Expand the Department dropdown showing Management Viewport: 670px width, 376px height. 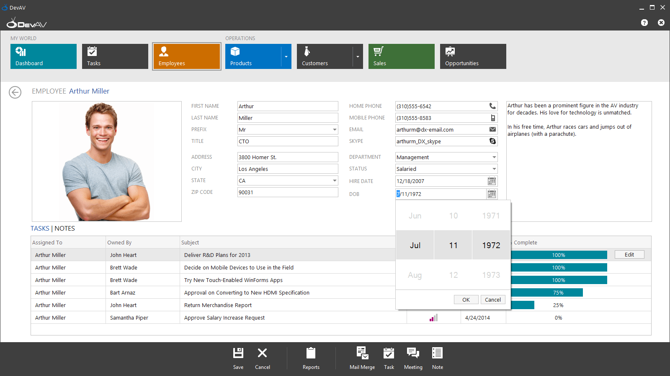click(x=494, y=157)
